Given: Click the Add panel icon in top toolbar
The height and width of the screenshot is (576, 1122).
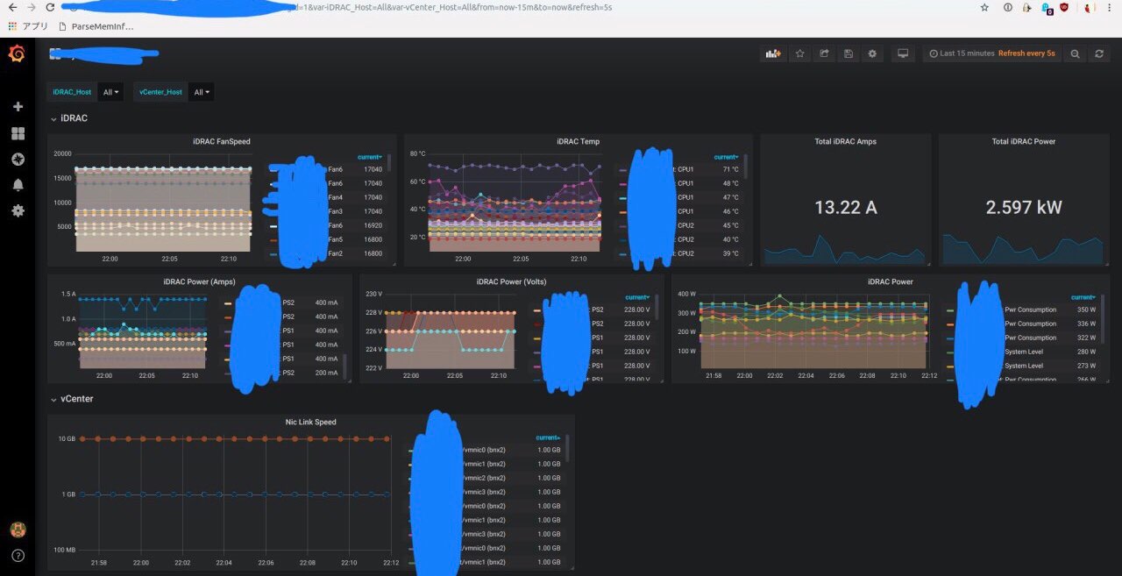Looking at the screenshot, I should 772,53.
